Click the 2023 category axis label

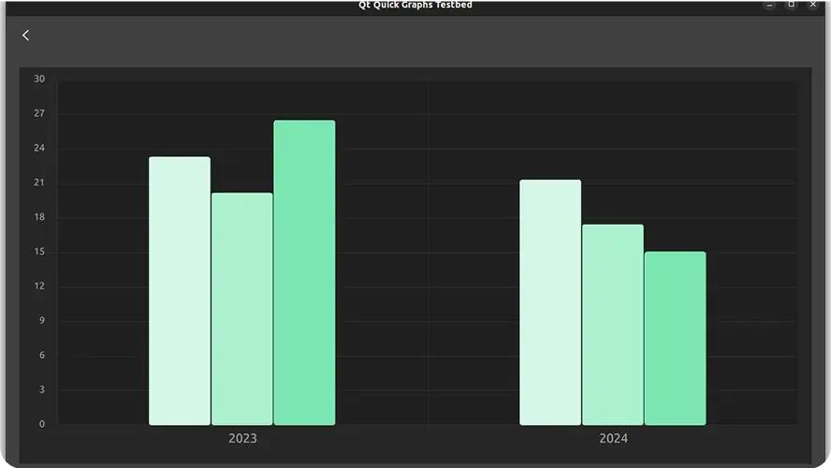pos(242,438)
